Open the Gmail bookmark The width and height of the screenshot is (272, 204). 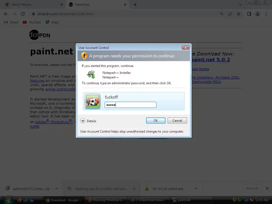(x=11, y=22)
